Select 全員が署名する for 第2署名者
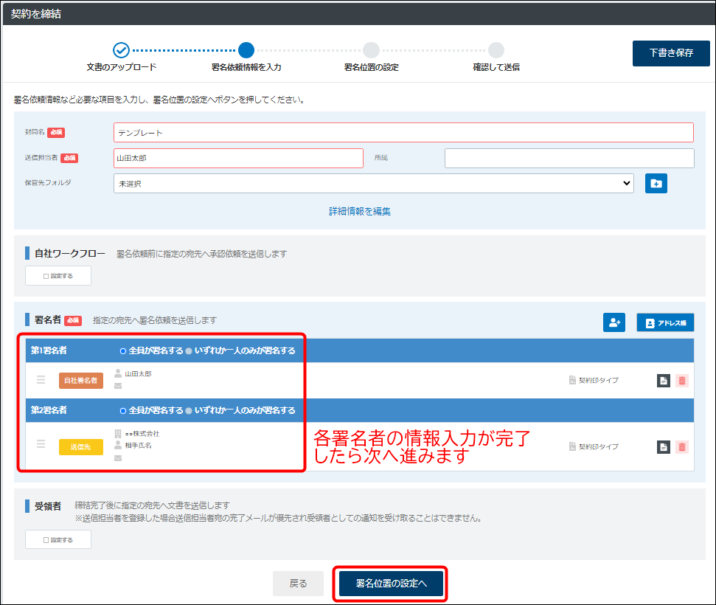This screenshot has width=716, height=605. [x=123, y=411]
